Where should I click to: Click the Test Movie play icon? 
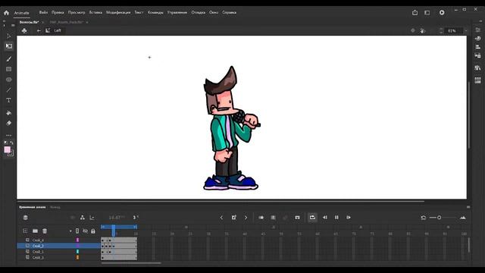[442, 12]
